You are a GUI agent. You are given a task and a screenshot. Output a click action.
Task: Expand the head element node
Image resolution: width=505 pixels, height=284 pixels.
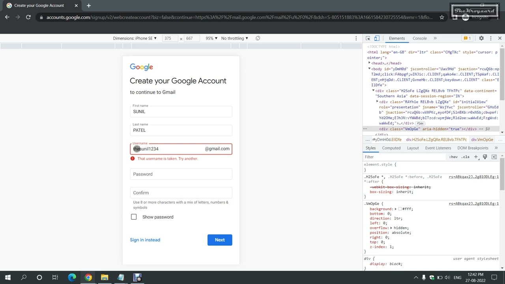[x=370, y=63]
